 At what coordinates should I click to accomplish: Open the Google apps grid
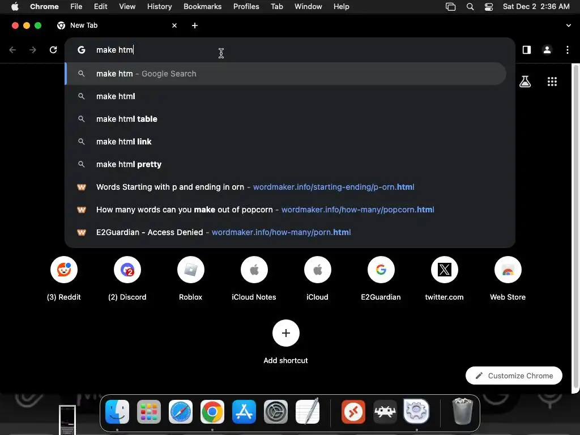point(552,82)
